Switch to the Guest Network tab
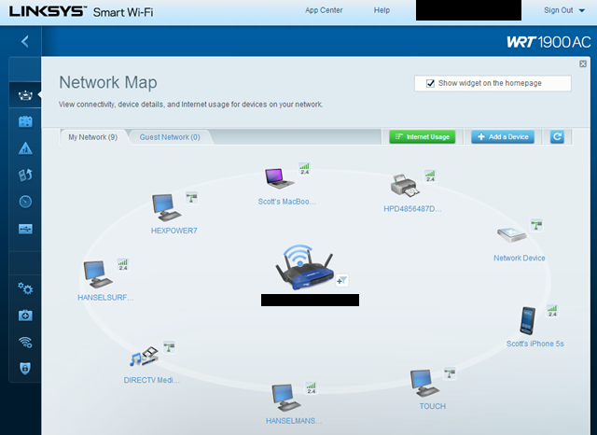The image size is (597, 435). 170,137
